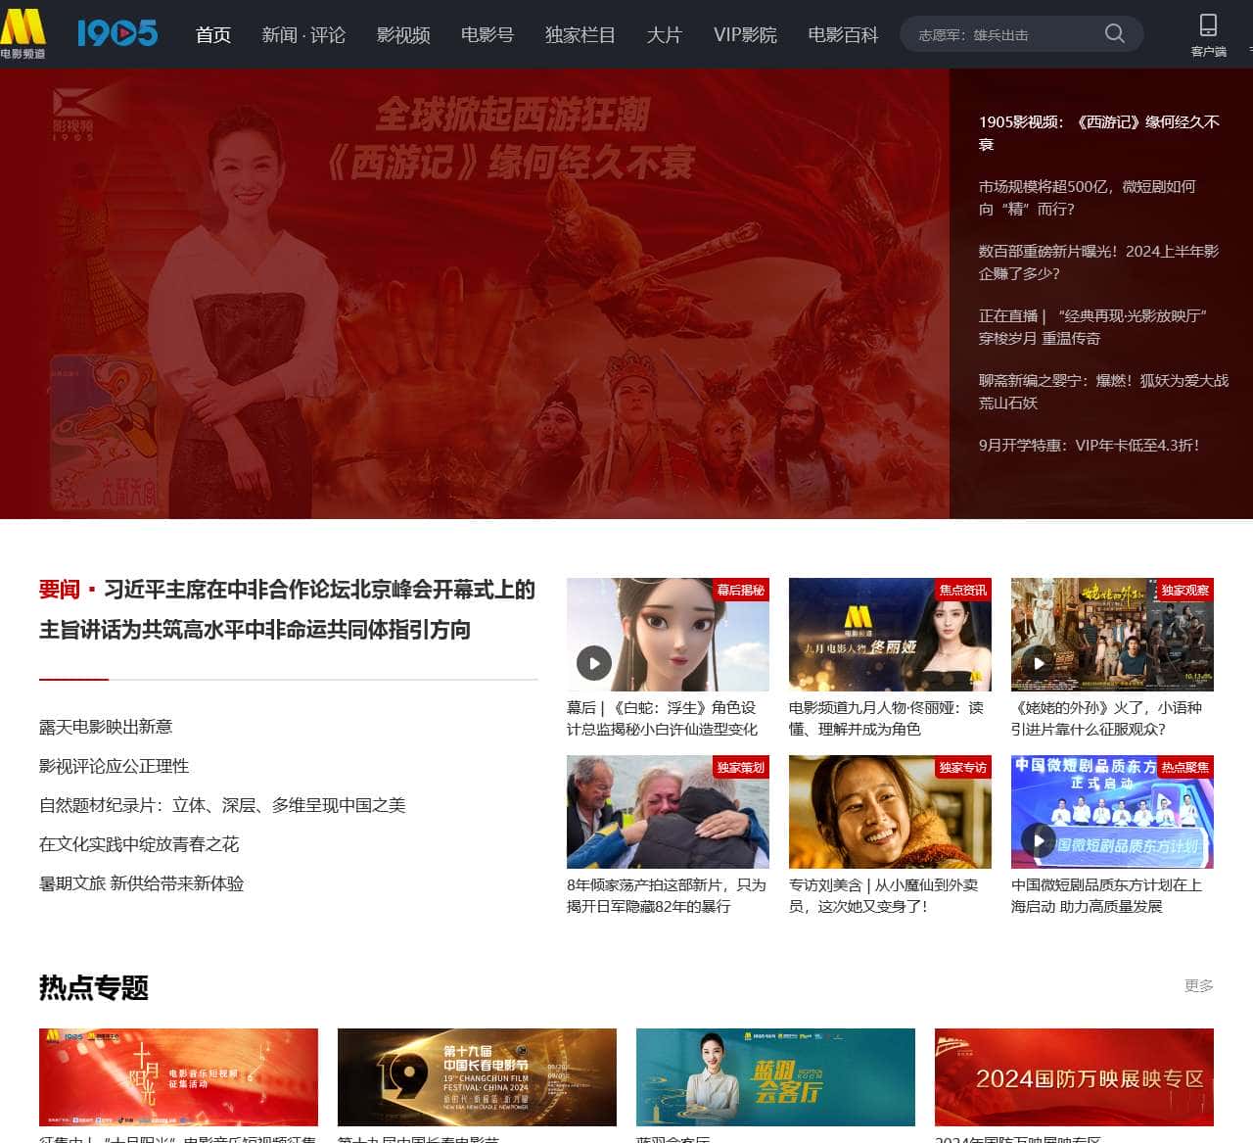Open the 电影号 nav item
The height and width of the screenshot is (1143, 1253).
[x=487, y=35]
